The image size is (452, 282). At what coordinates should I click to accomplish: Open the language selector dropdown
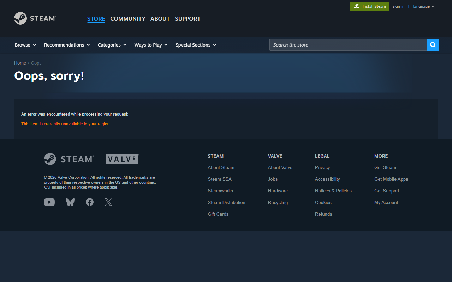point(424,6)
